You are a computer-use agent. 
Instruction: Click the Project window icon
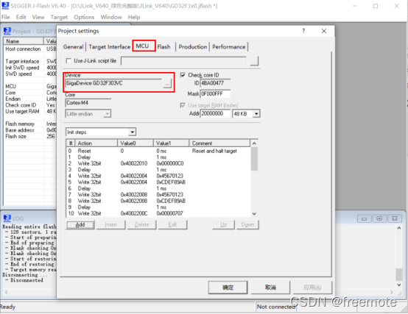coord(7,31)
